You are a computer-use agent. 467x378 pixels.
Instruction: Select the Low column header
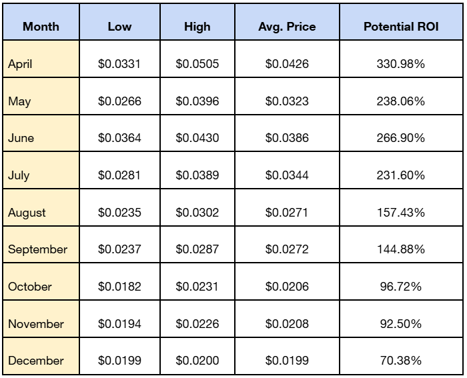[x=119, y=27]
